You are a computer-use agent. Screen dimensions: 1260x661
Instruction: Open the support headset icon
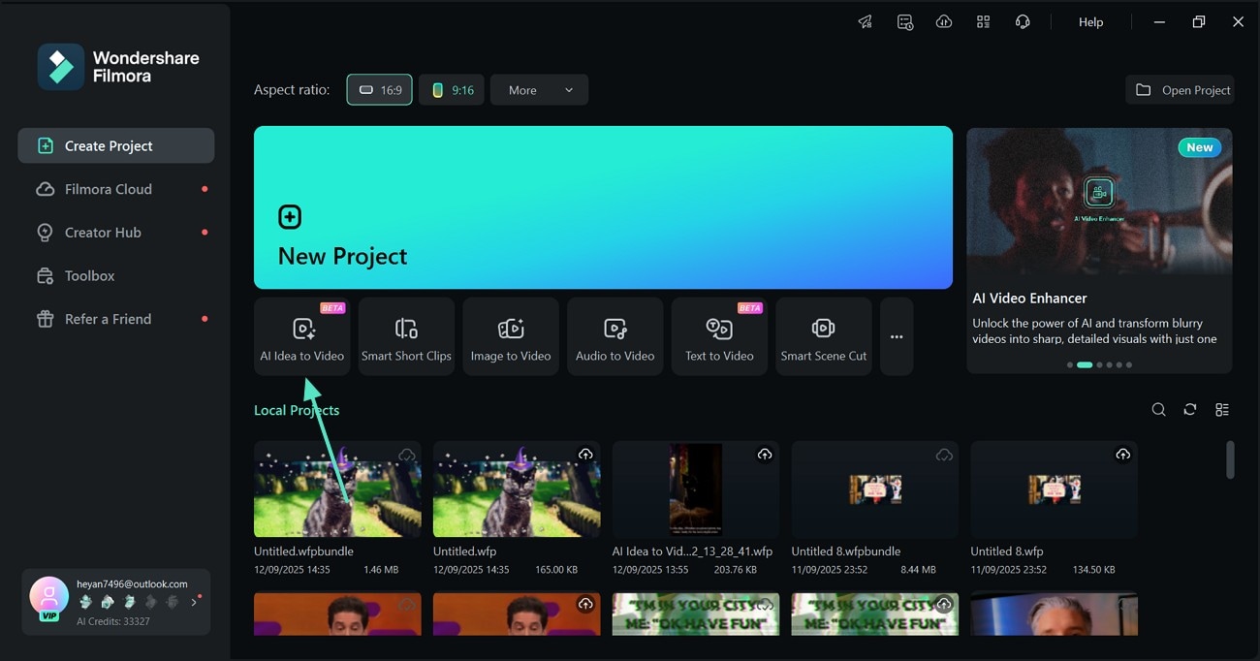coord(1023,21)
